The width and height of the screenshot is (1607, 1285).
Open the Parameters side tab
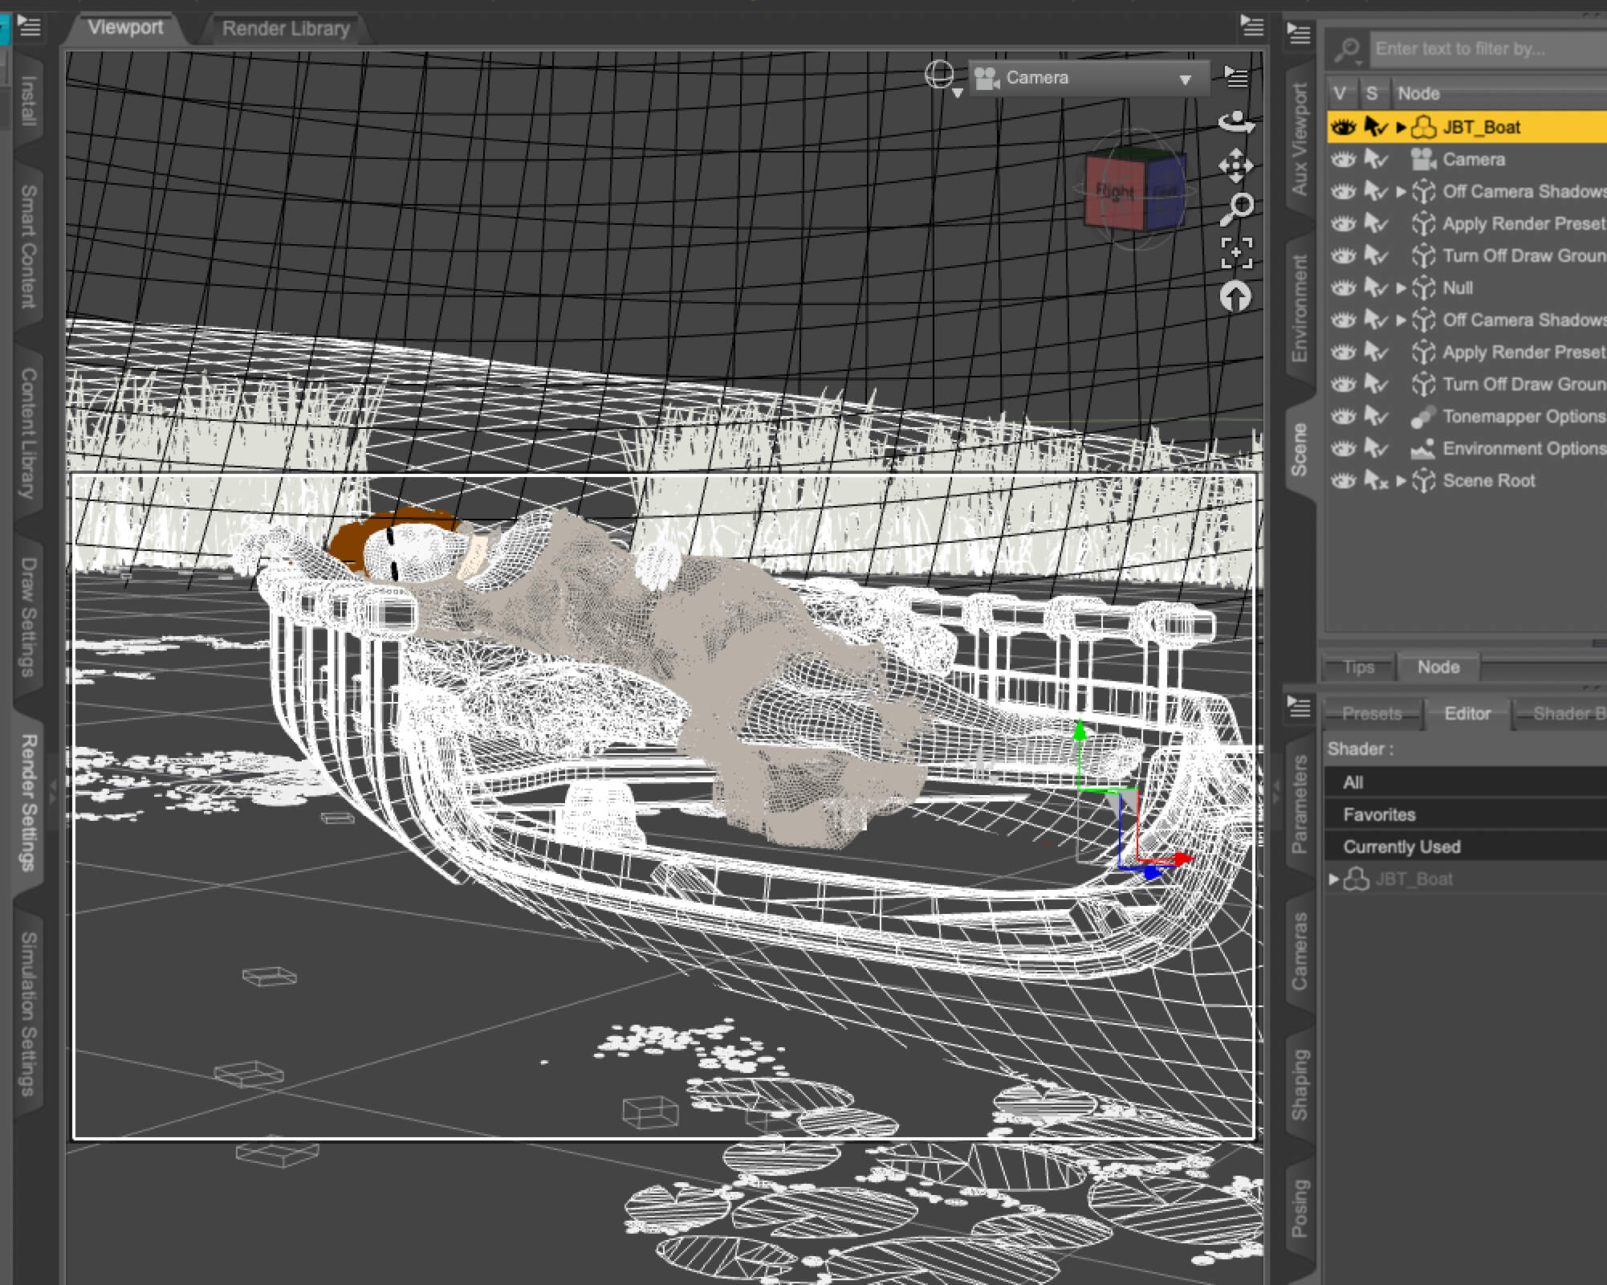coord(1299,804)
